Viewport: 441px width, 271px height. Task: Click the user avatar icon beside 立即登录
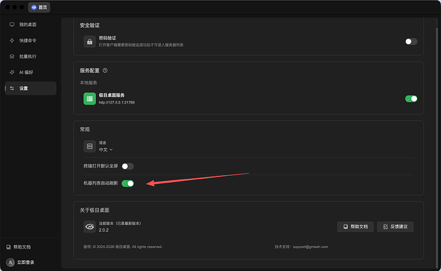coord(10,262)
